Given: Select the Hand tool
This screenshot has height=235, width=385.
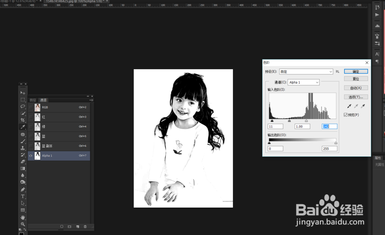Looking at the screenshot, I should coord(23,217).
